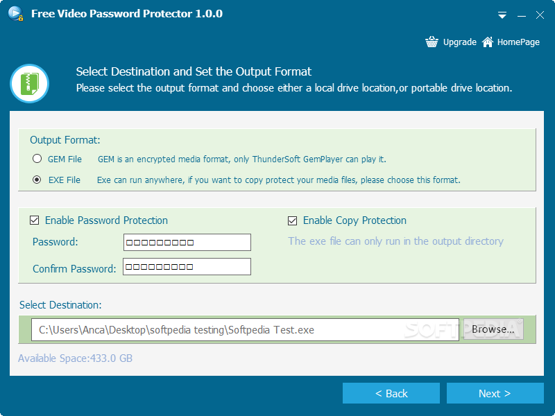The height and width of the screenshot is (416, 555).
Task: Click the Available Space label text
Action: (75, 358)
